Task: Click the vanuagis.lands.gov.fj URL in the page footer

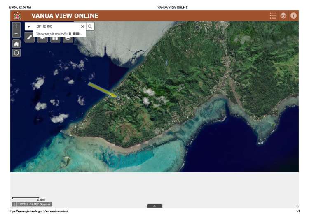Action: pos(38,211)
